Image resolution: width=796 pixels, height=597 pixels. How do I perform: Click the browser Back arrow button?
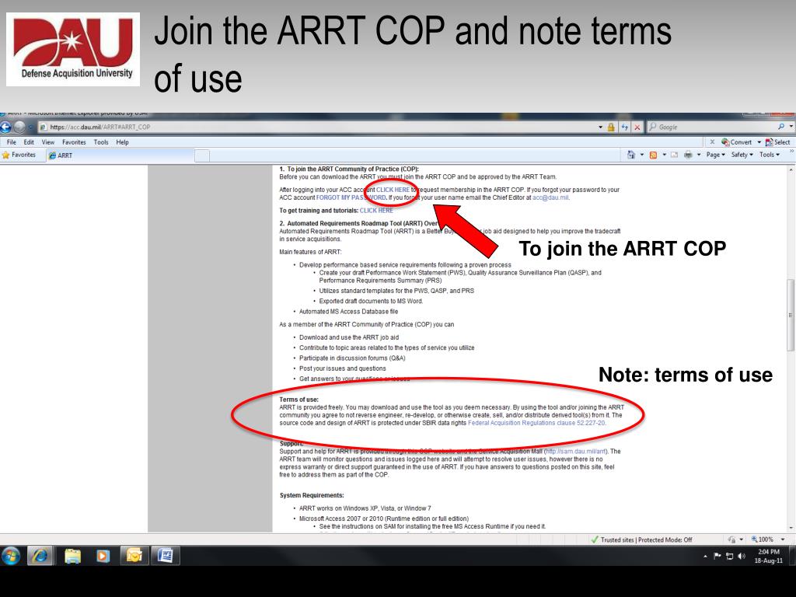5,127
